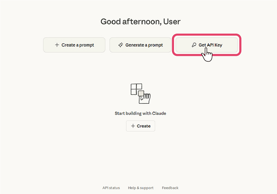Click the "Start building with Claude" caption
Screen dimensions: 277x194
point(140,113)
